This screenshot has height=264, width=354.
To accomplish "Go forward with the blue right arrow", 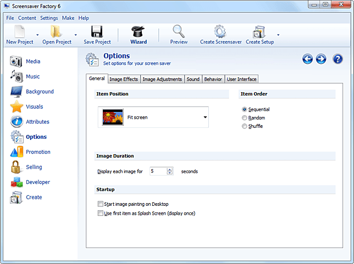I will click(321, 59).
